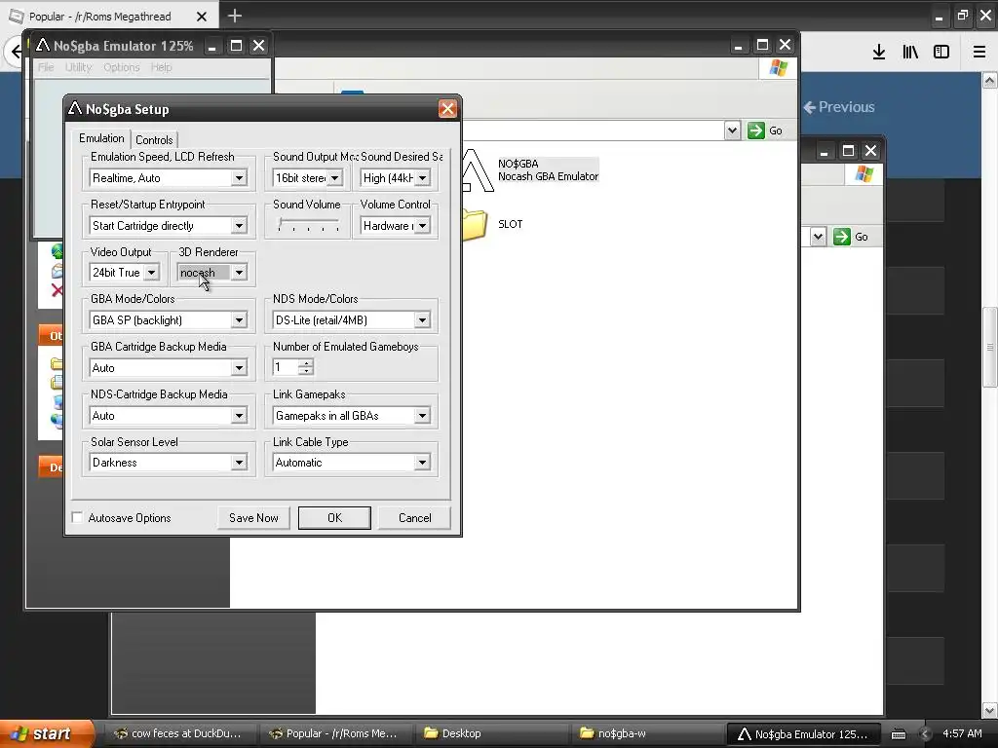
Task: Open the File menu in NoSgba Emulator
Action: click(x=46, y=67)
